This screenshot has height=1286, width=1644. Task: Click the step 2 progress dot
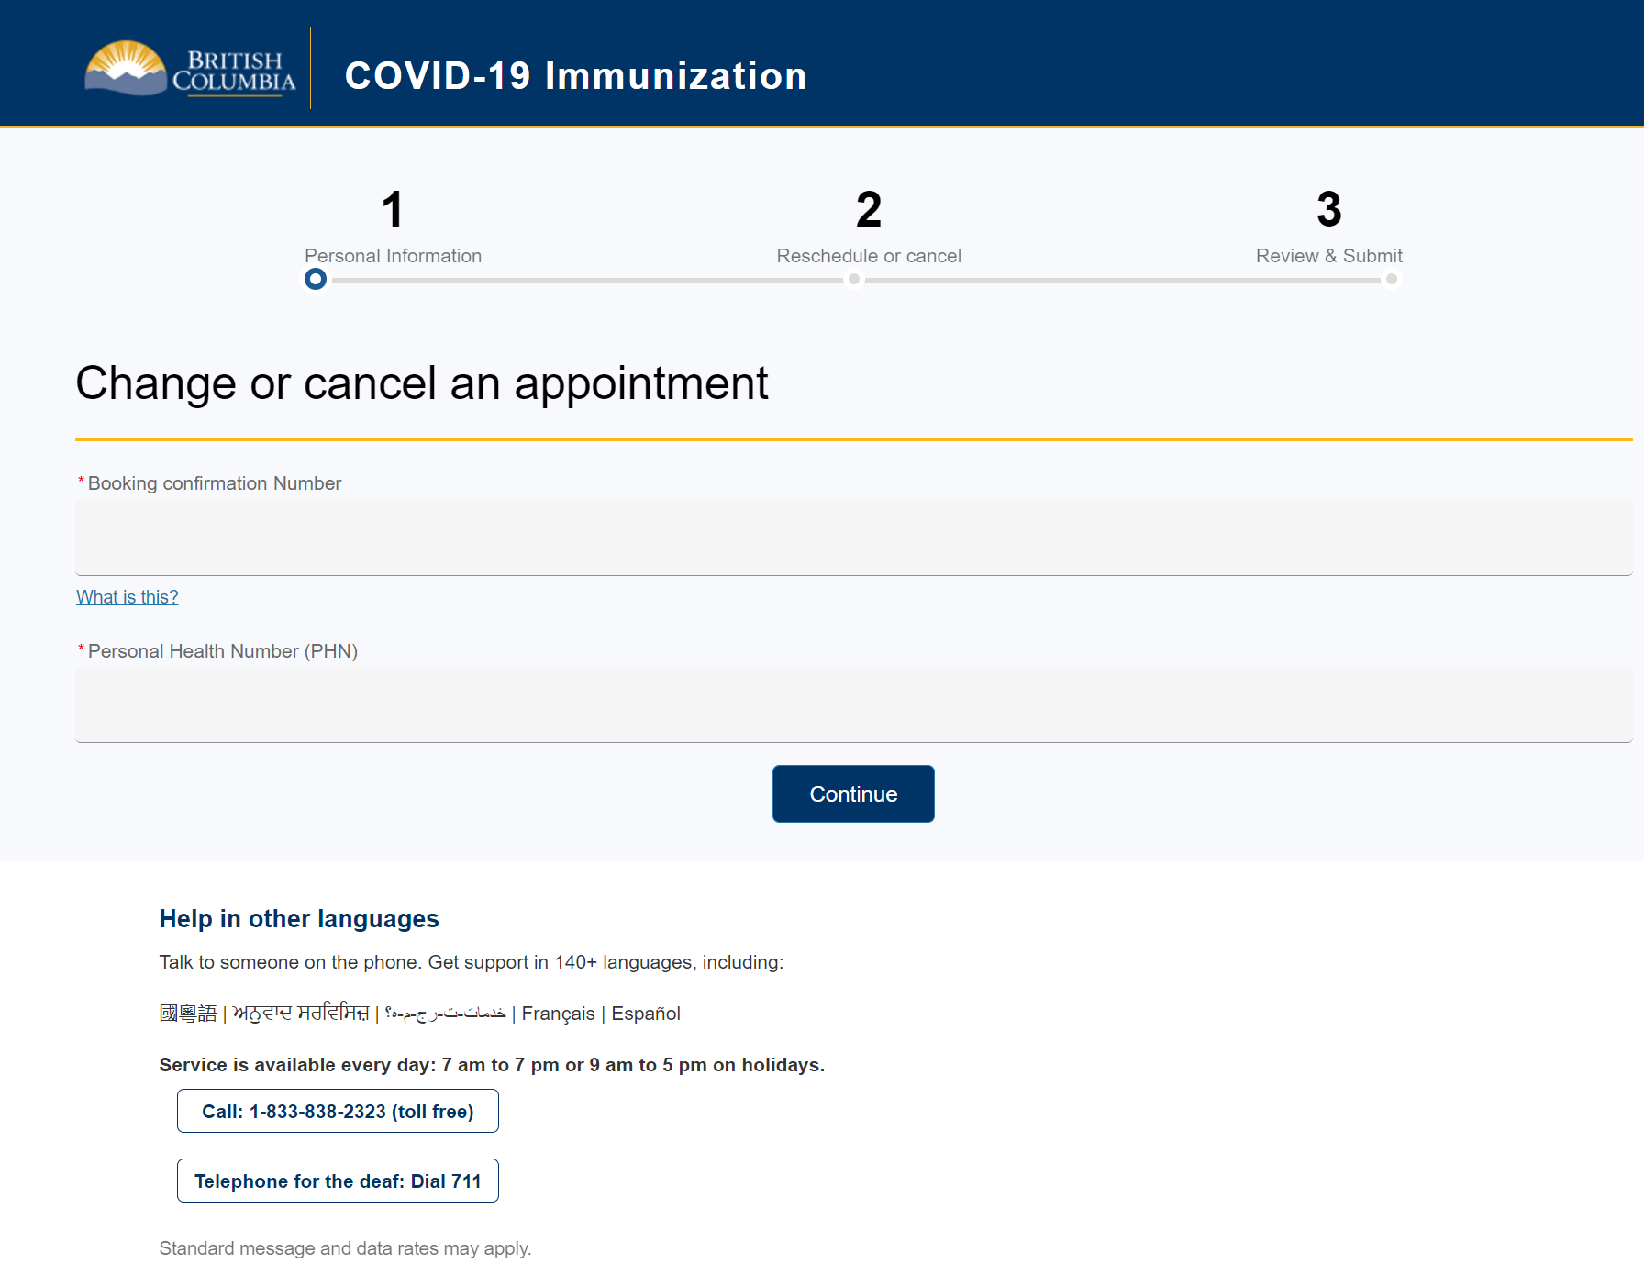pos(854,279)
